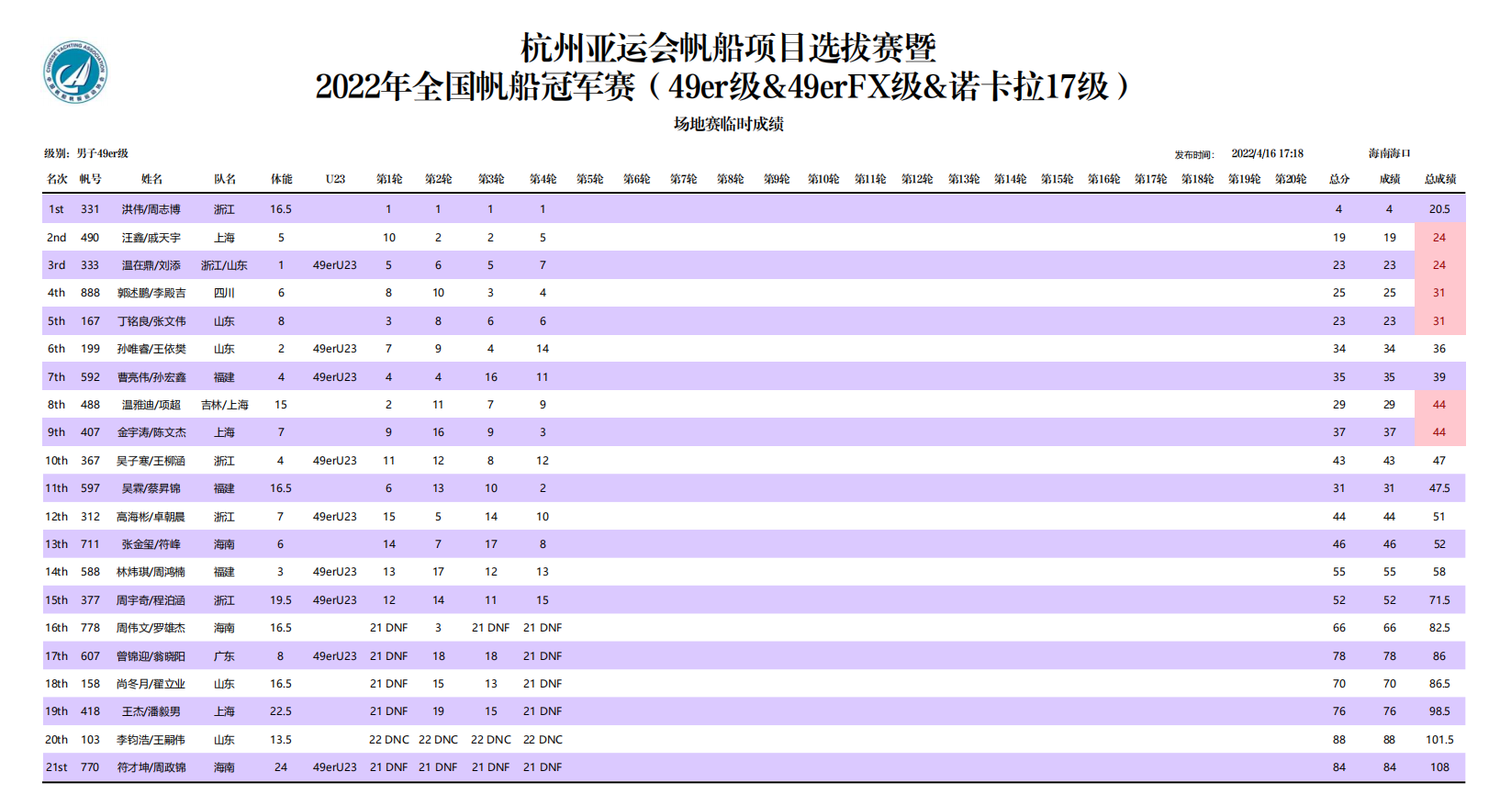
Task: Click '49erU23' in the 3rd place row
Action: (335, 265)
